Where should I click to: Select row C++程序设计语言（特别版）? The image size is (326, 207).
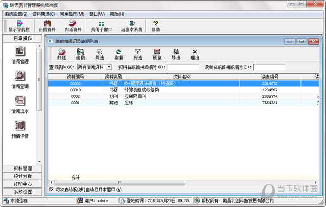pos(184,84)
